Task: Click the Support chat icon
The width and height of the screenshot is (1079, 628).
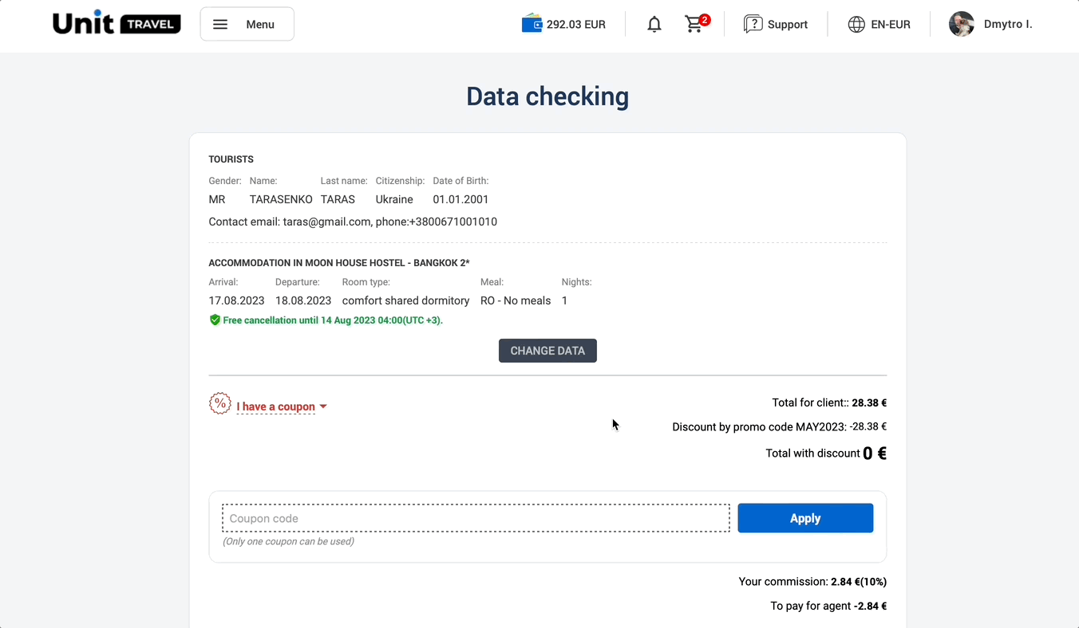Action: tap(753, 25)
